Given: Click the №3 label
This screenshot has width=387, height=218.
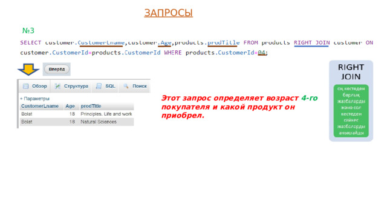Looking at the screenshot, I should click(x=28, y=31).
